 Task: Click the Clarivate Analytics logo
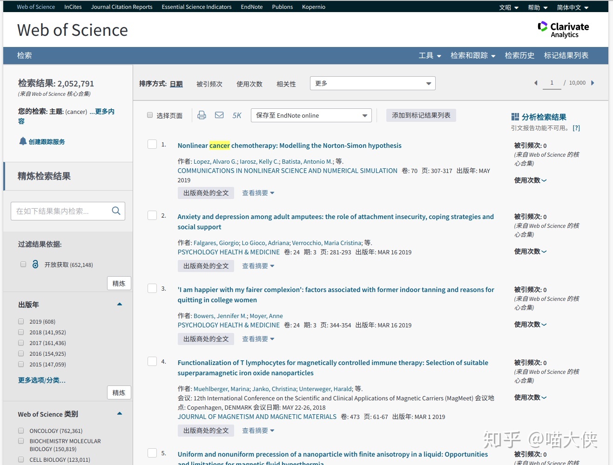(563, 30)
